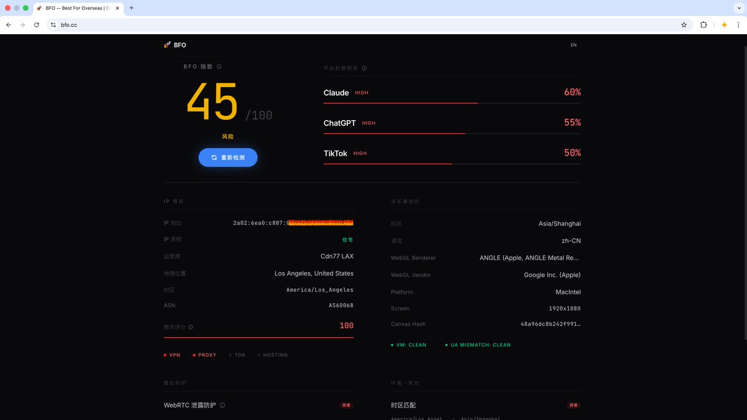Click the ChatGPT risk progress bar

452,133
